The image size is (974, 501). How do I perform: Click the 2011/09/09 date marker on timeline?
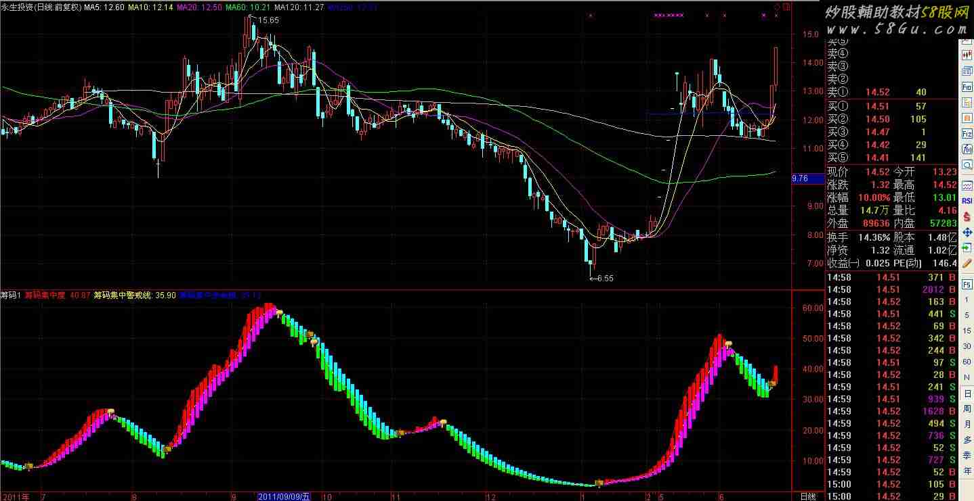(x=283, y=496)
